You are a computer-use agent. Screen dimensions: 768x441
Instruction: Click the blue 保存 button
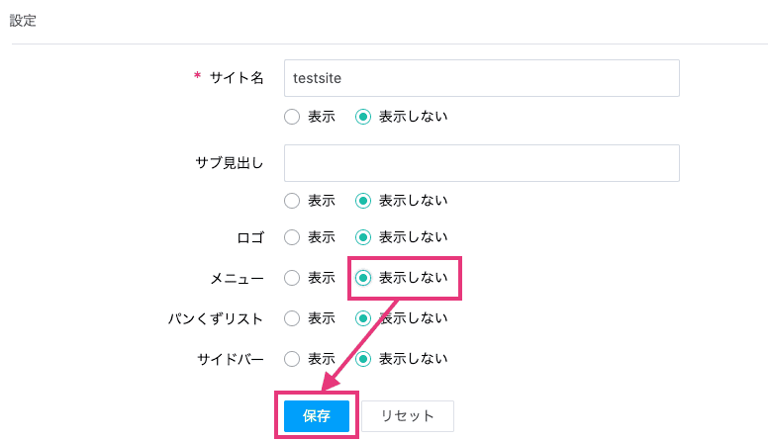coord(317,416)
